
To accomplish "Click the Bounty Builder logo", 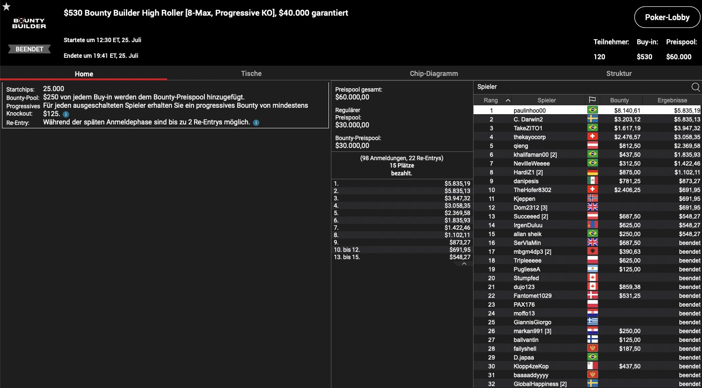I will [x=29, y=23].
